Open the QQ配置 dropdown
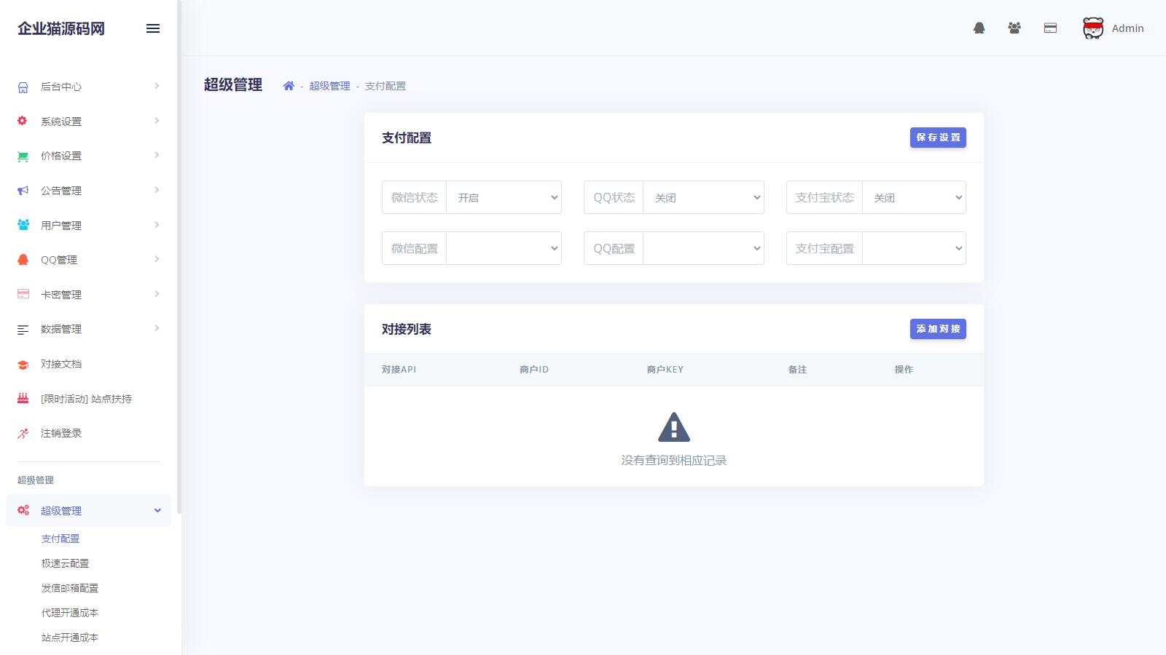 pos(703,248)
